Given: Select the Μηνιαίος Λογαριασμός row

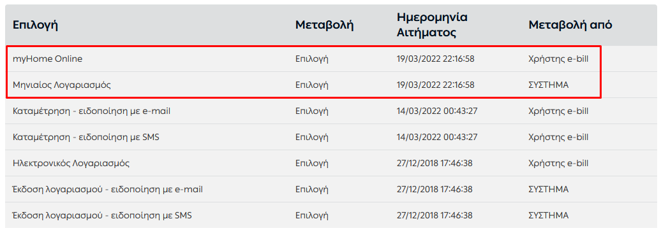Looking at the screenshot, I should pos(331,85).
